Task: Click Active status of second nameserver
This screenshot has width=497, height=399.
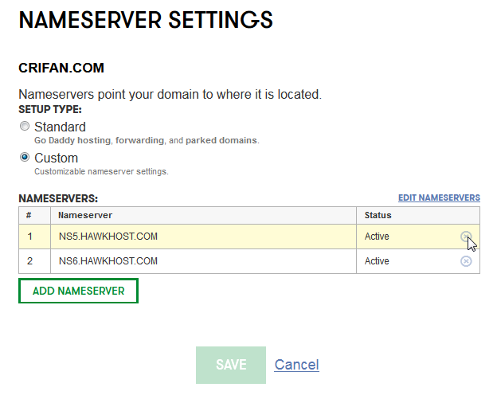Action: tap(377, 261)
